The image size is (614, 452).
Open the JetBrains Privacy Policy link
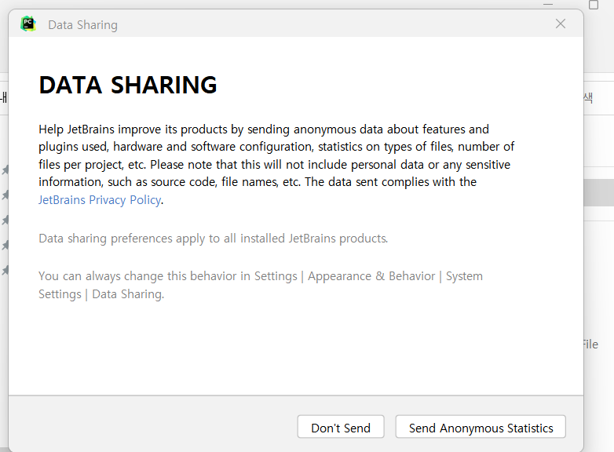(100, 200)
